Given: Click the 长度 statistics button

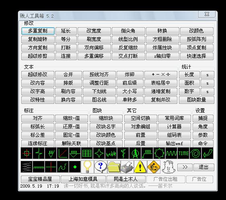Looking at the screenshot, I should (x=189, y=75).
